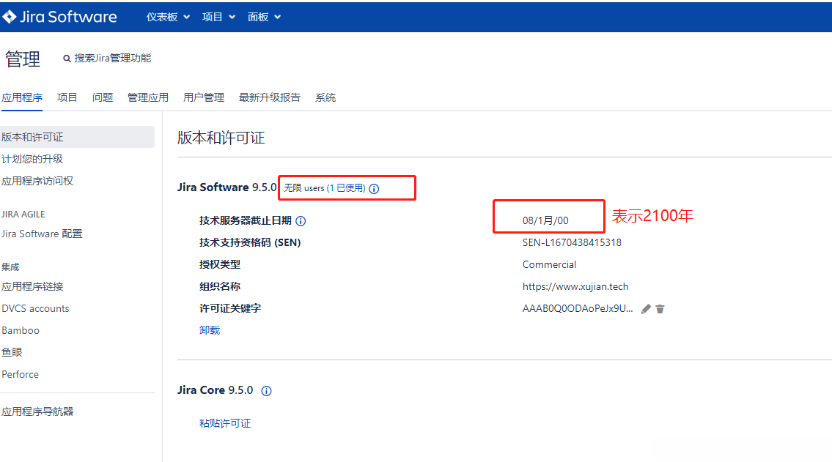Open 鱼眼 integration link

point(12,352)
